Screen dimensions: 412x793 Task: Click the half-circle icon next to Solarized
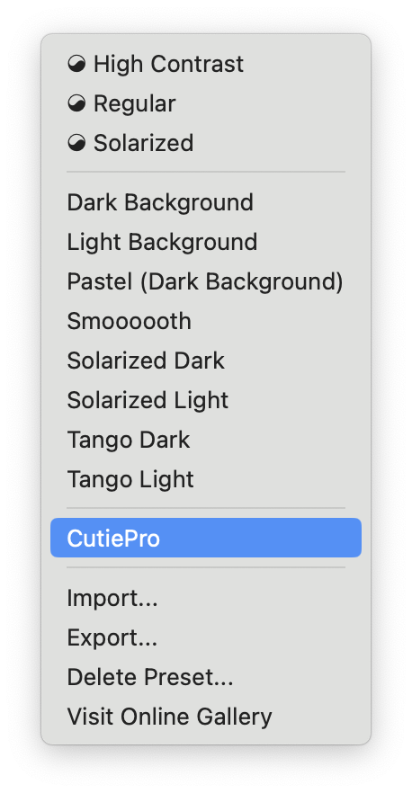click(x=76, y=143)
